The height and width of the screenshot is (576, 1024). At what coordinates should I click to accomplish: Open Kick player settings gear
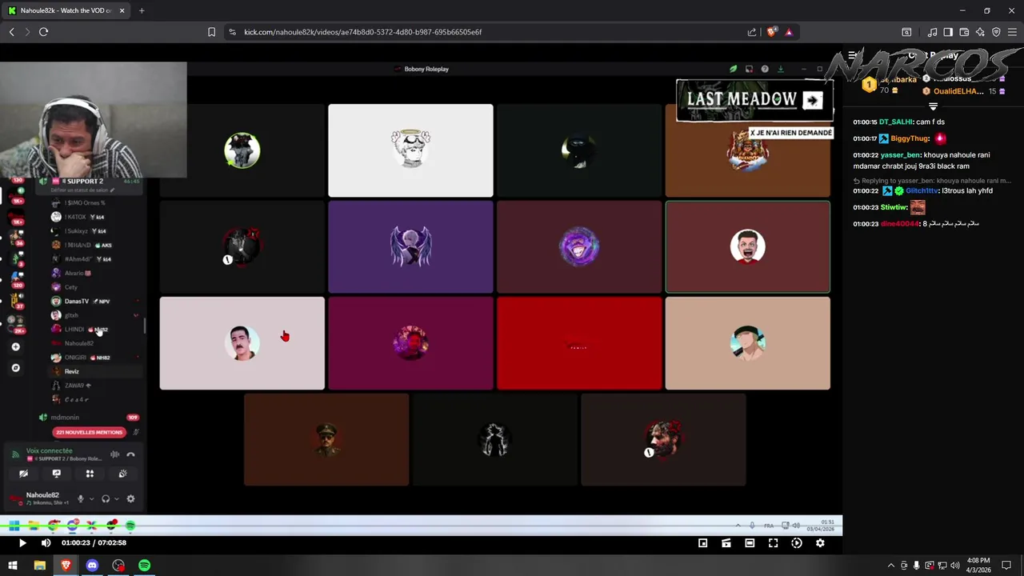pos(820,543)
